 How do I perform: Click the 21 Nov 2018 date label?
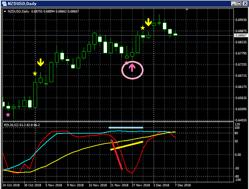coord(119,185)
